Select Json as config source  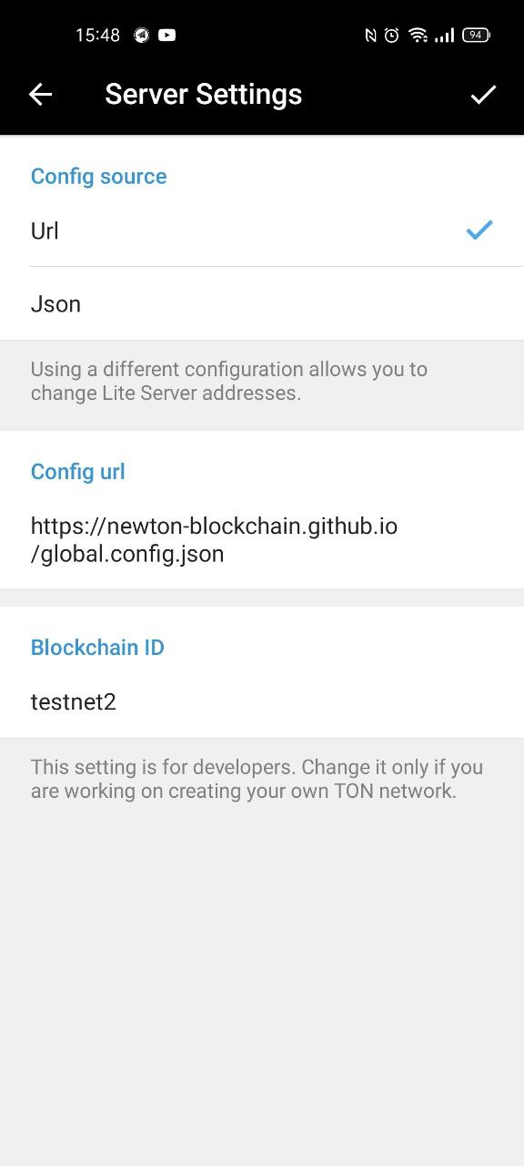pyautogui.click(x=262, y=303)
